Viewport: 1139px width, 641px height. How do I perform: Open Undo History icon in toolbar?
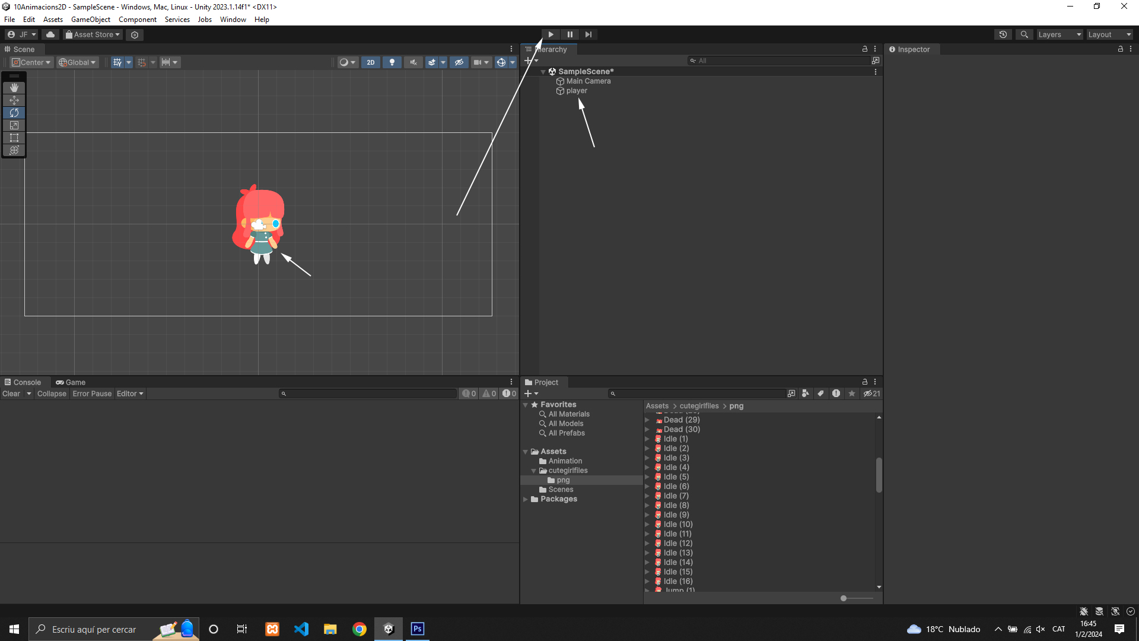(x=1003, y=34)
